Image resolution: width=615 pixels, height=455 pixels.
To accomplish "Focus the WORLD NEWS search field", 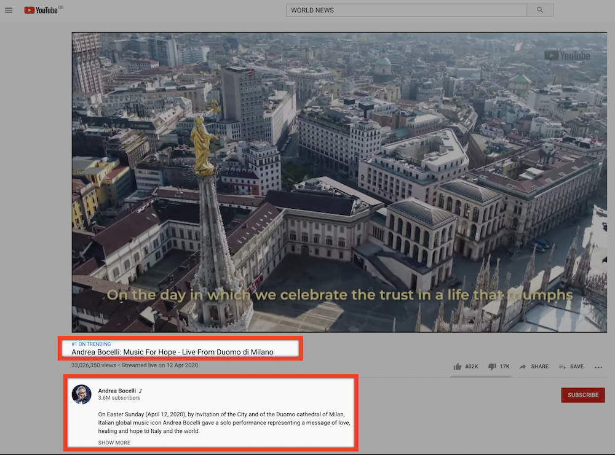I will (x=407, y=10).
